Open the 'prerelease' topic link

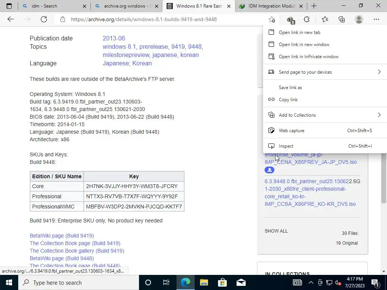(153, 46)
